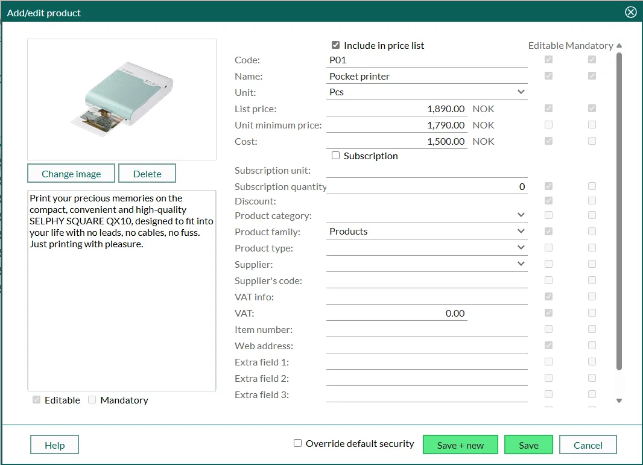Click the pocket printer product image

point(122,99)
